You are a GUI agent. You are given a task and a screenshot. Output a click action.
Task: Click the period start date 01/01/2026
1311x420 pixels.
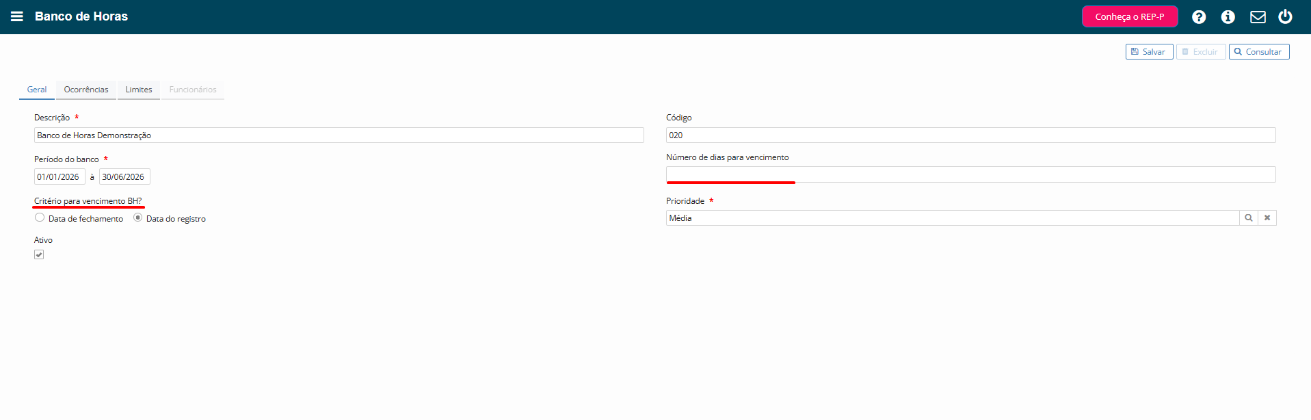tap(59, 176)
